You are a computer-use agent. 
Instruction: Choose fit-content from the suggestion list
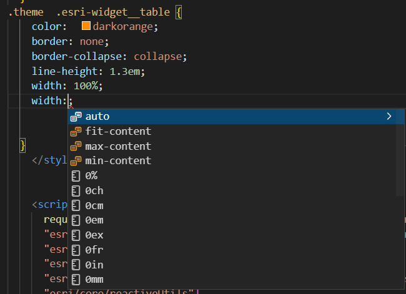118,132
